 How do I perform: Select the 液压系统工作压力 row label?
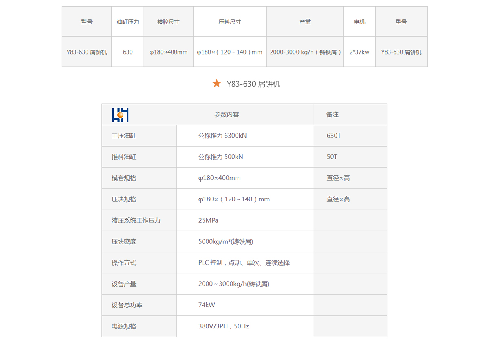[136, 220]
